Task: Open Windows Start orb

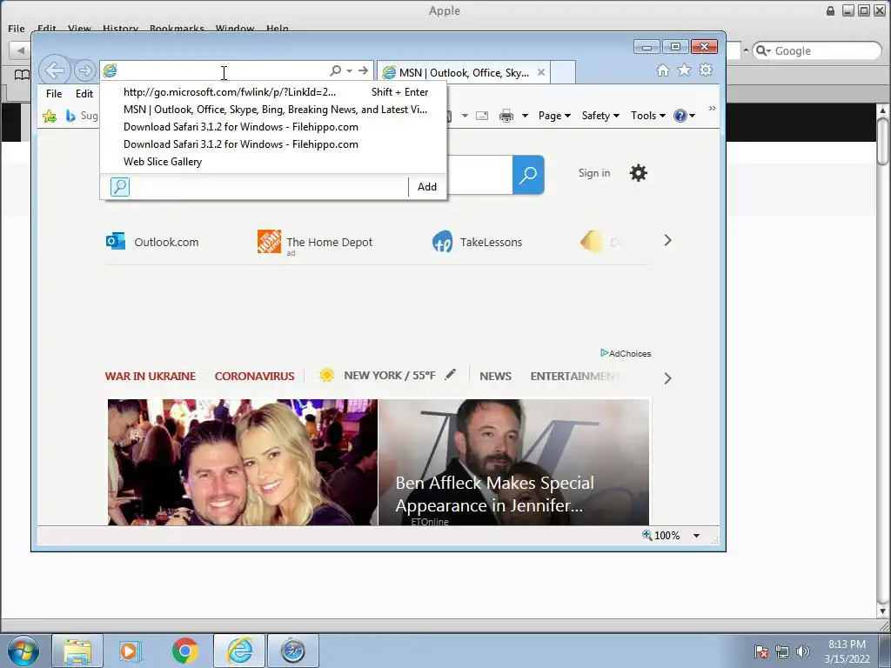Action: click(22, 651)
